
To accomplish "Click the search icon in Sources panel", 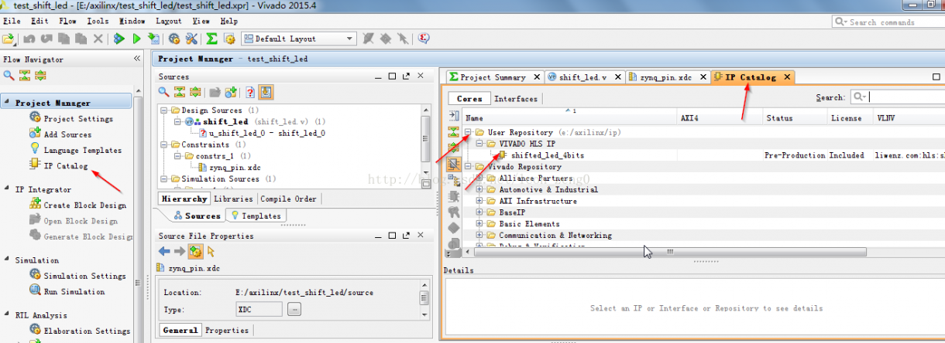I will point(163,92).
